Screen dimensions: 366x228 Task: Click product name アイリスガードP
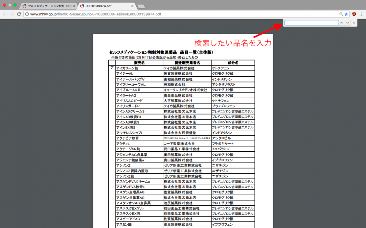tap(128, 106)
